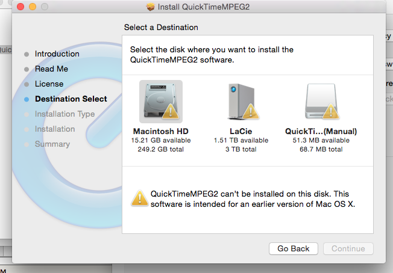
Task: Click the dimmed Installation step
Action: click(x=55, y=129)
